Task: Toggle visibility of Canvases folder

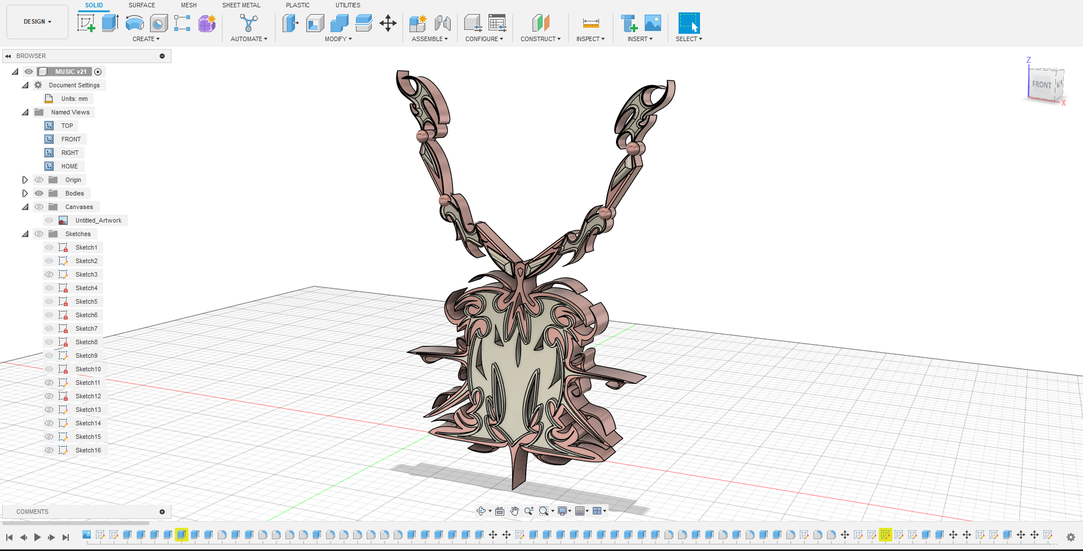Action: [x=39, y=207]
